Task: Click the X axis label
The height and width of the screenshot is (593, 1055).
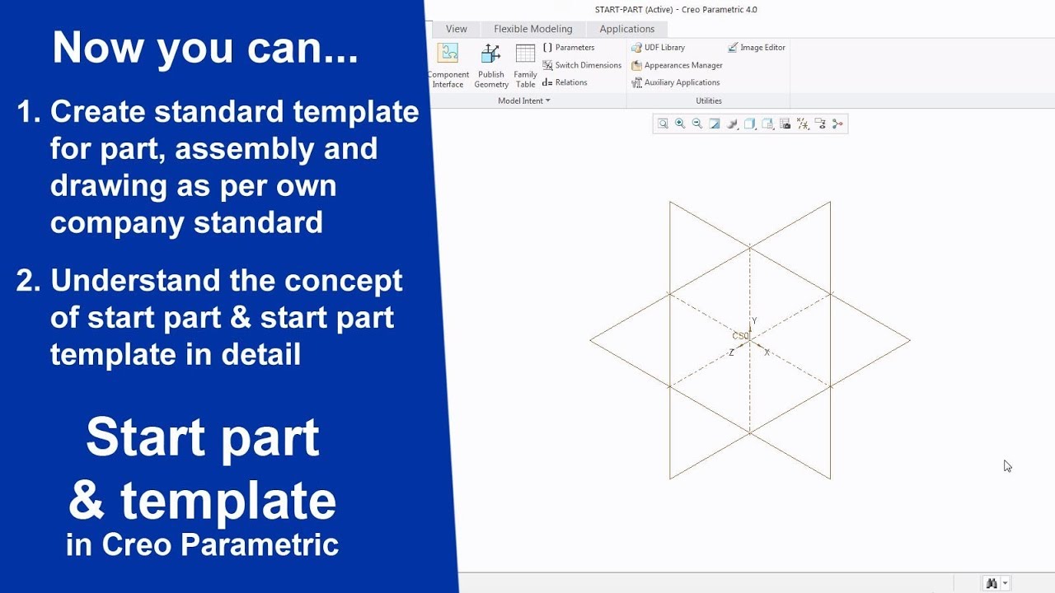Action: (x=767, y=353)
